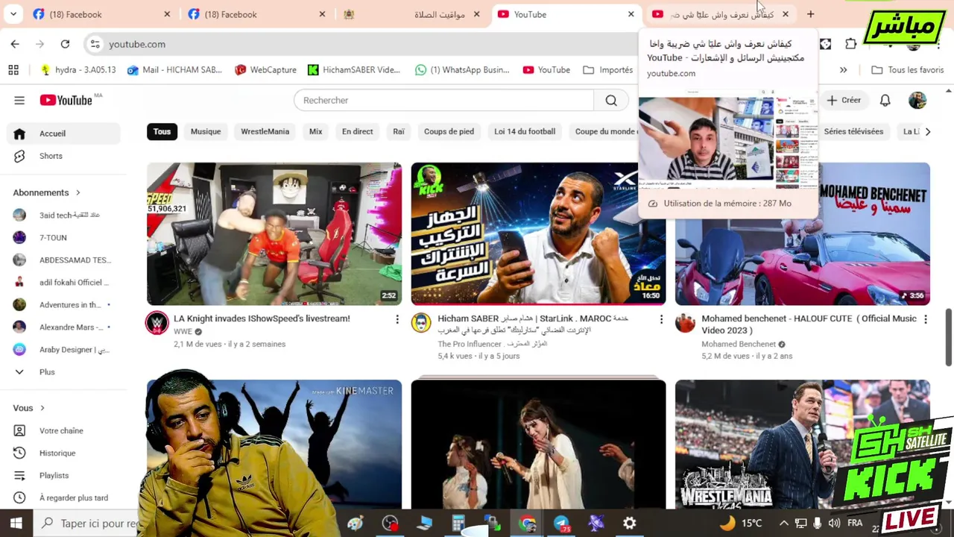The height and width of the screenshot is (537, 954).
Task: Open À regarder plus tard
Action: (x=63, y=497)
